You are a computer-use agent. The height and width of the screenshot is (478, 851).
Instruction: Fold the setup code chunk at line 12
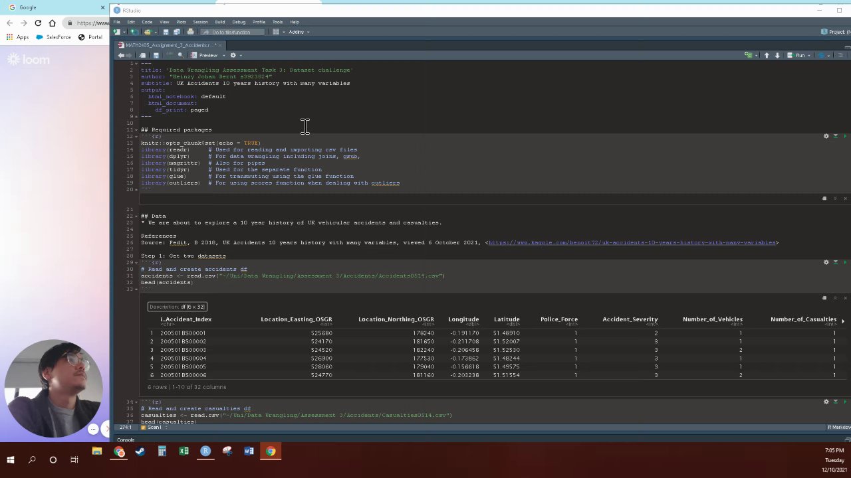pos(136,136)
